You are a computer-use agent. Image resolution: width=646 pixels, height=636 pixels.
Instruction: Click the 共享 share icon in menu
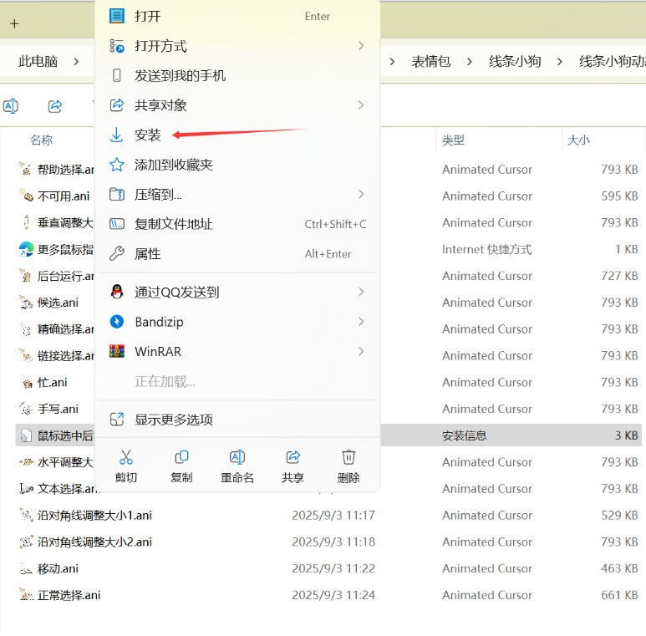tap(293, 457)
